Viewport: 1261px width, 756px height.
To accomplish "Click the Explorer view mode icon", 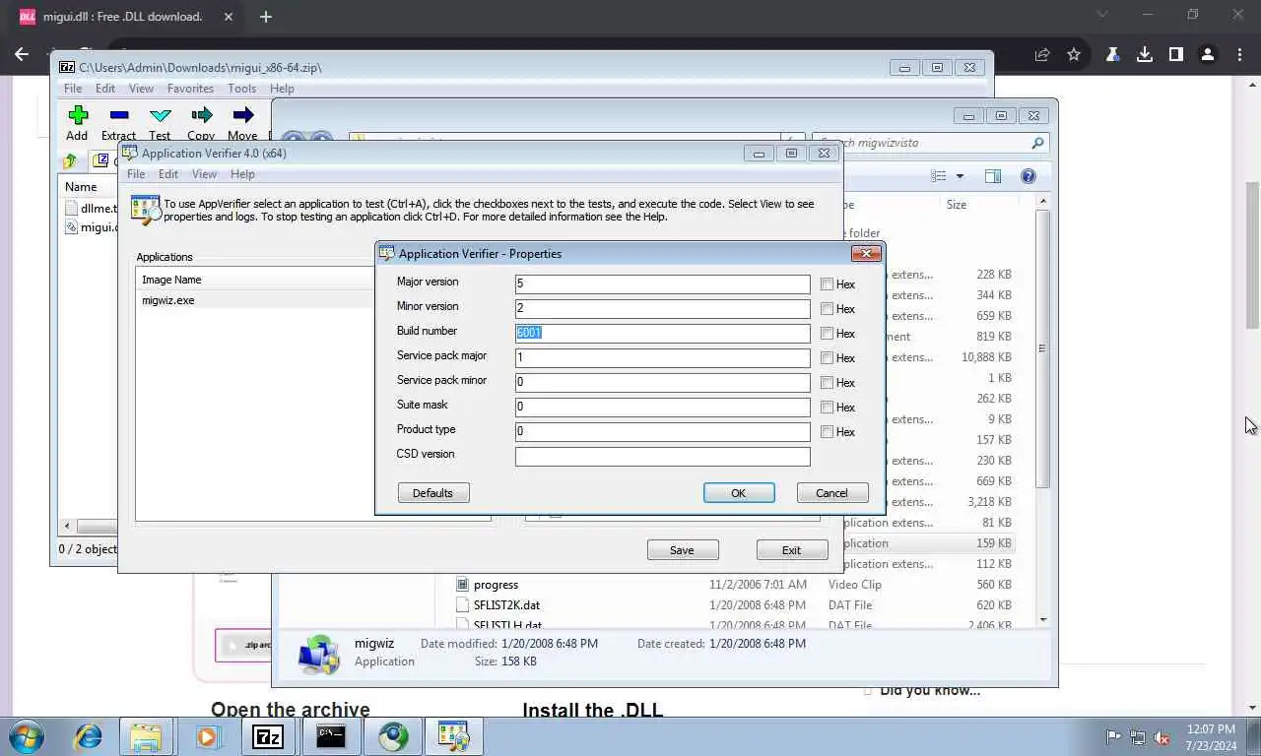I will click(939, 176).
